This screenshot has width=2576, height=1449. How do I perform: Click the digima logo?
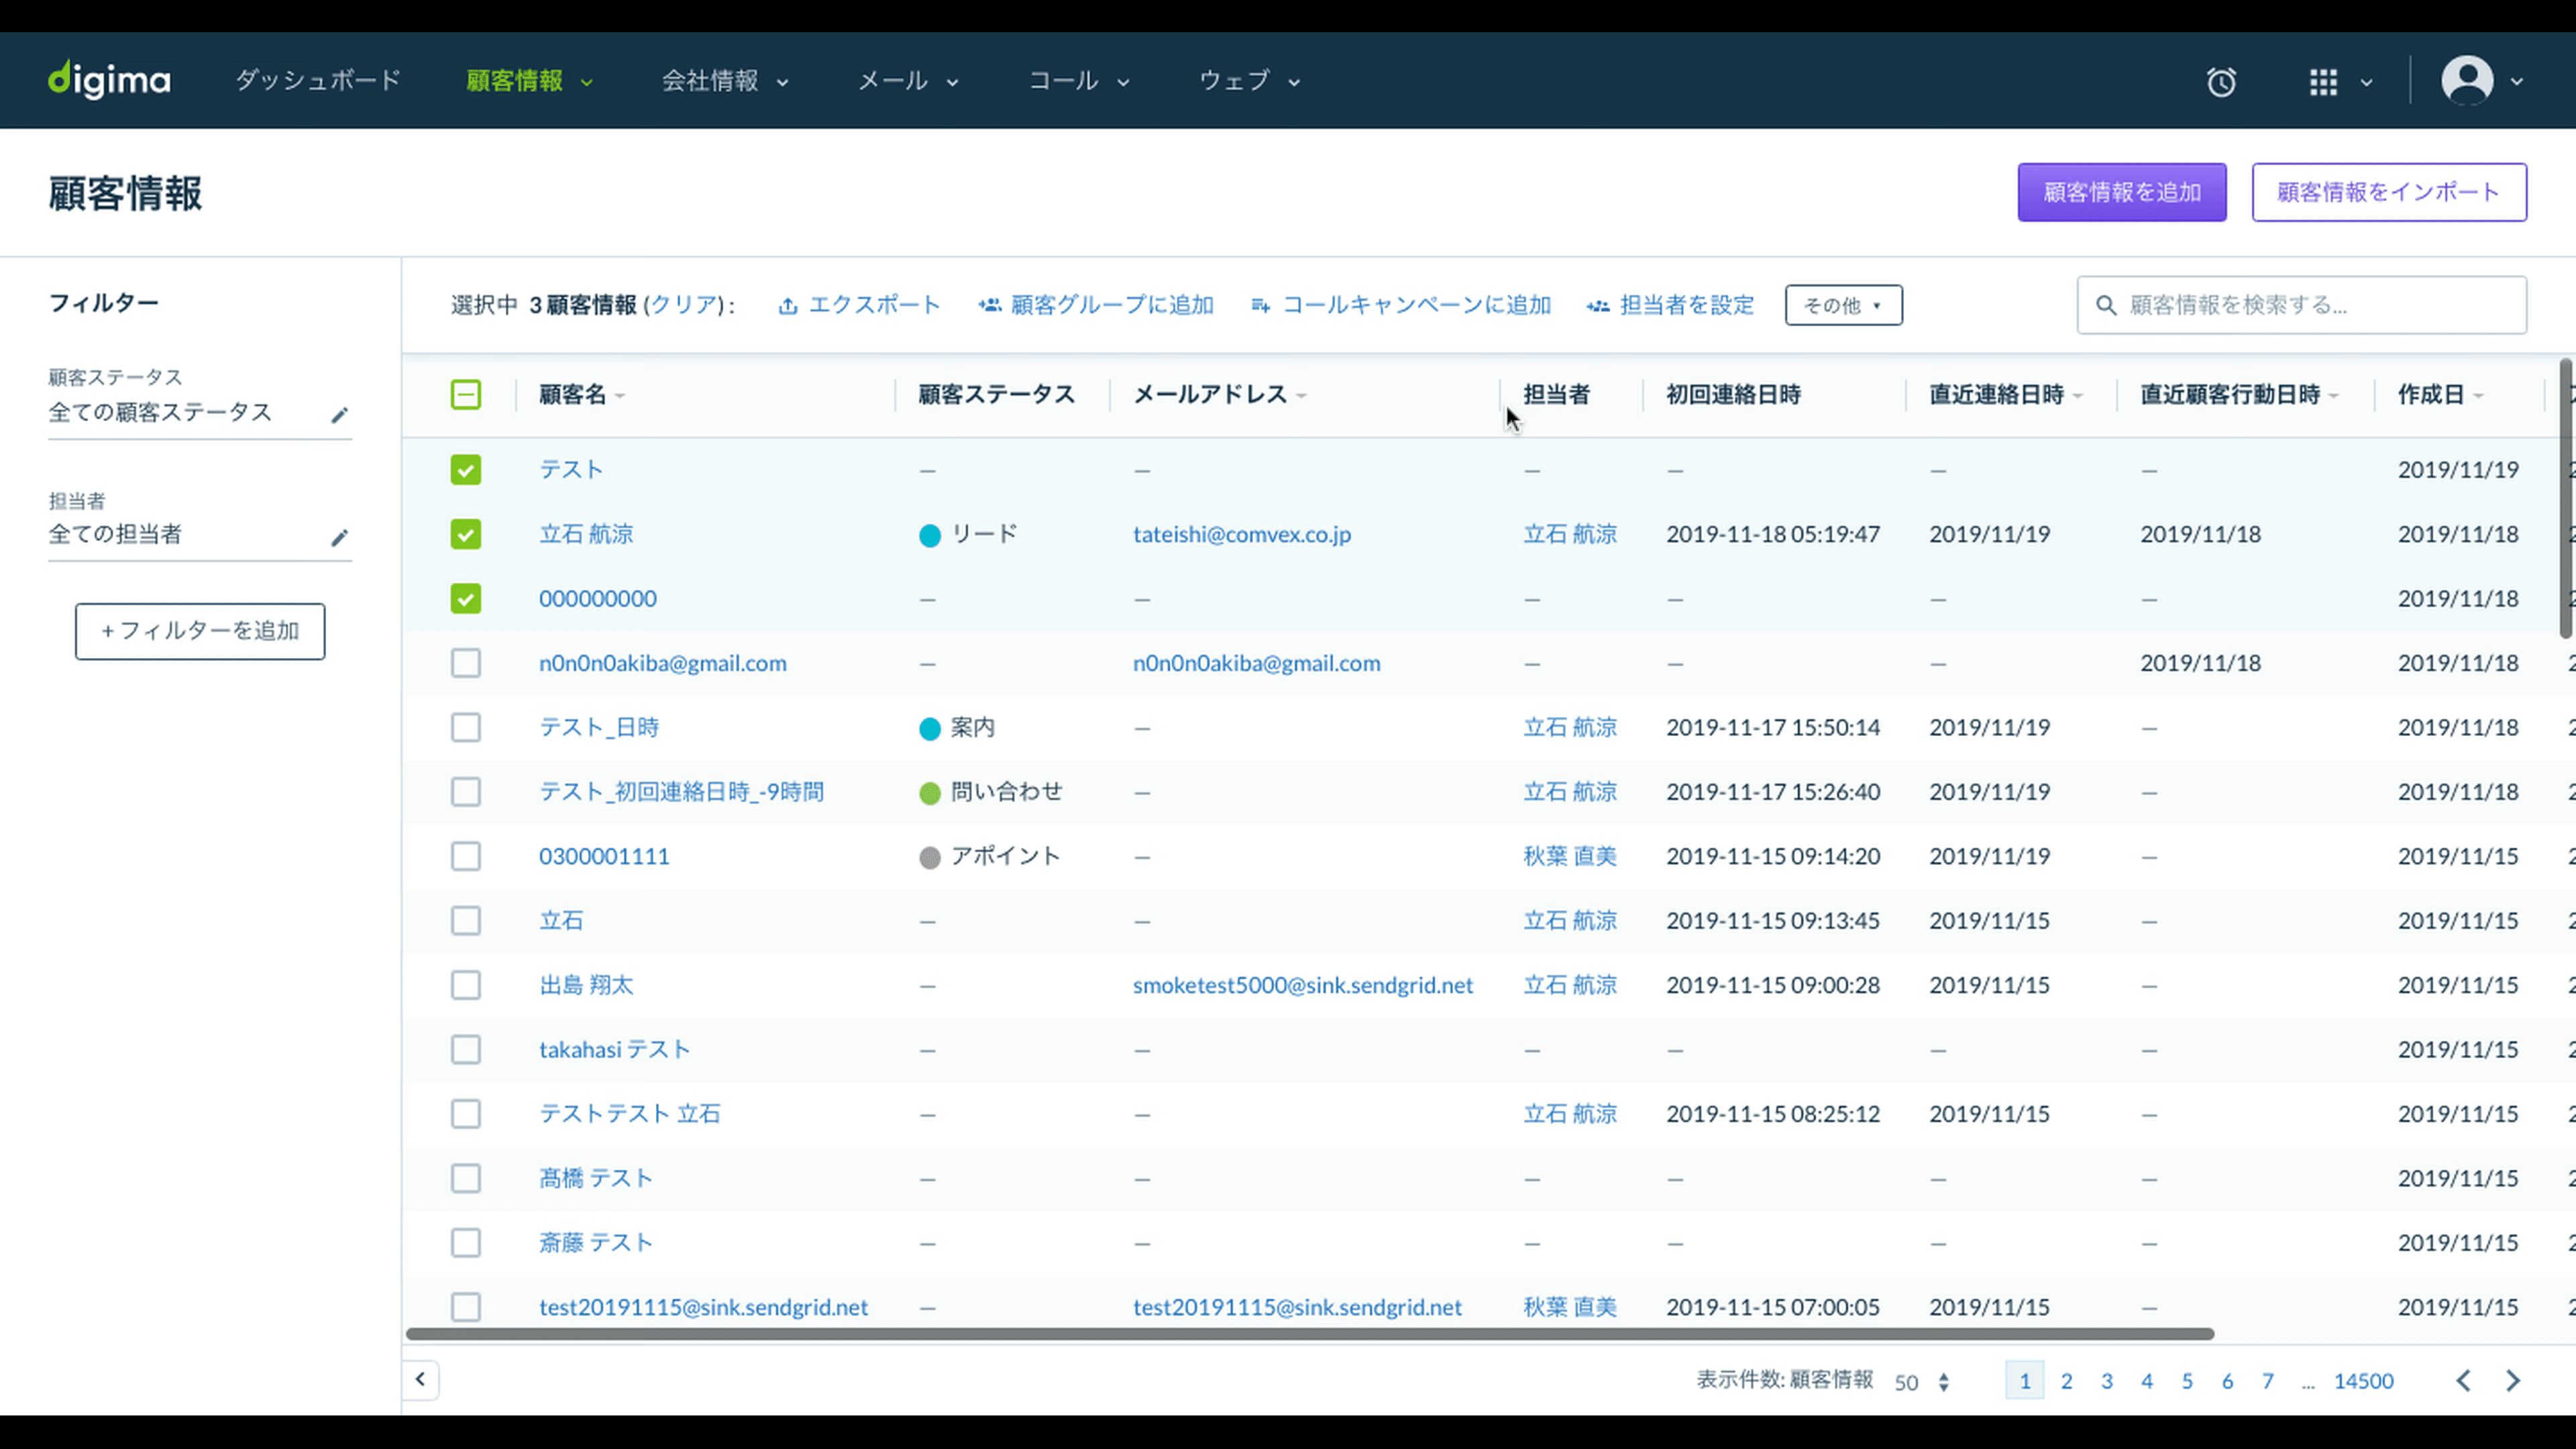click(109, 80)
